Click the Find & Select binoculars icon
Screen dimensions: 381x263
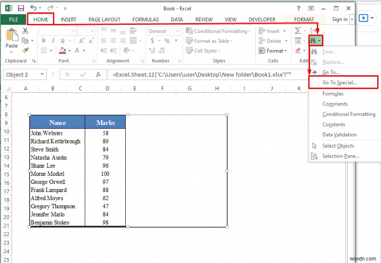point(313,40)
